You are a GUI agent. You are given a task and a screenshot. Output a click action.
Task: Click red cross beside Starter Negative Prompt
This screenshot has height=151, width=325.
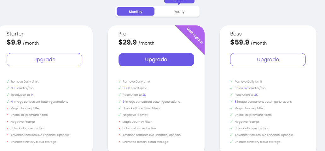point(8,122)
